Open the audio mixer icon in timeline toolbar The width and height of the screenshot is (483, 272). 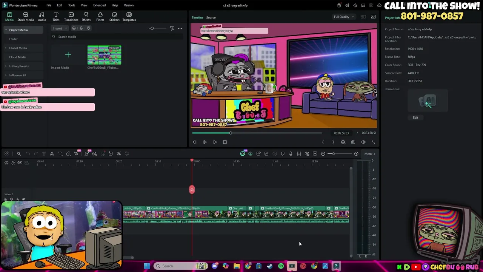[299, 154]
